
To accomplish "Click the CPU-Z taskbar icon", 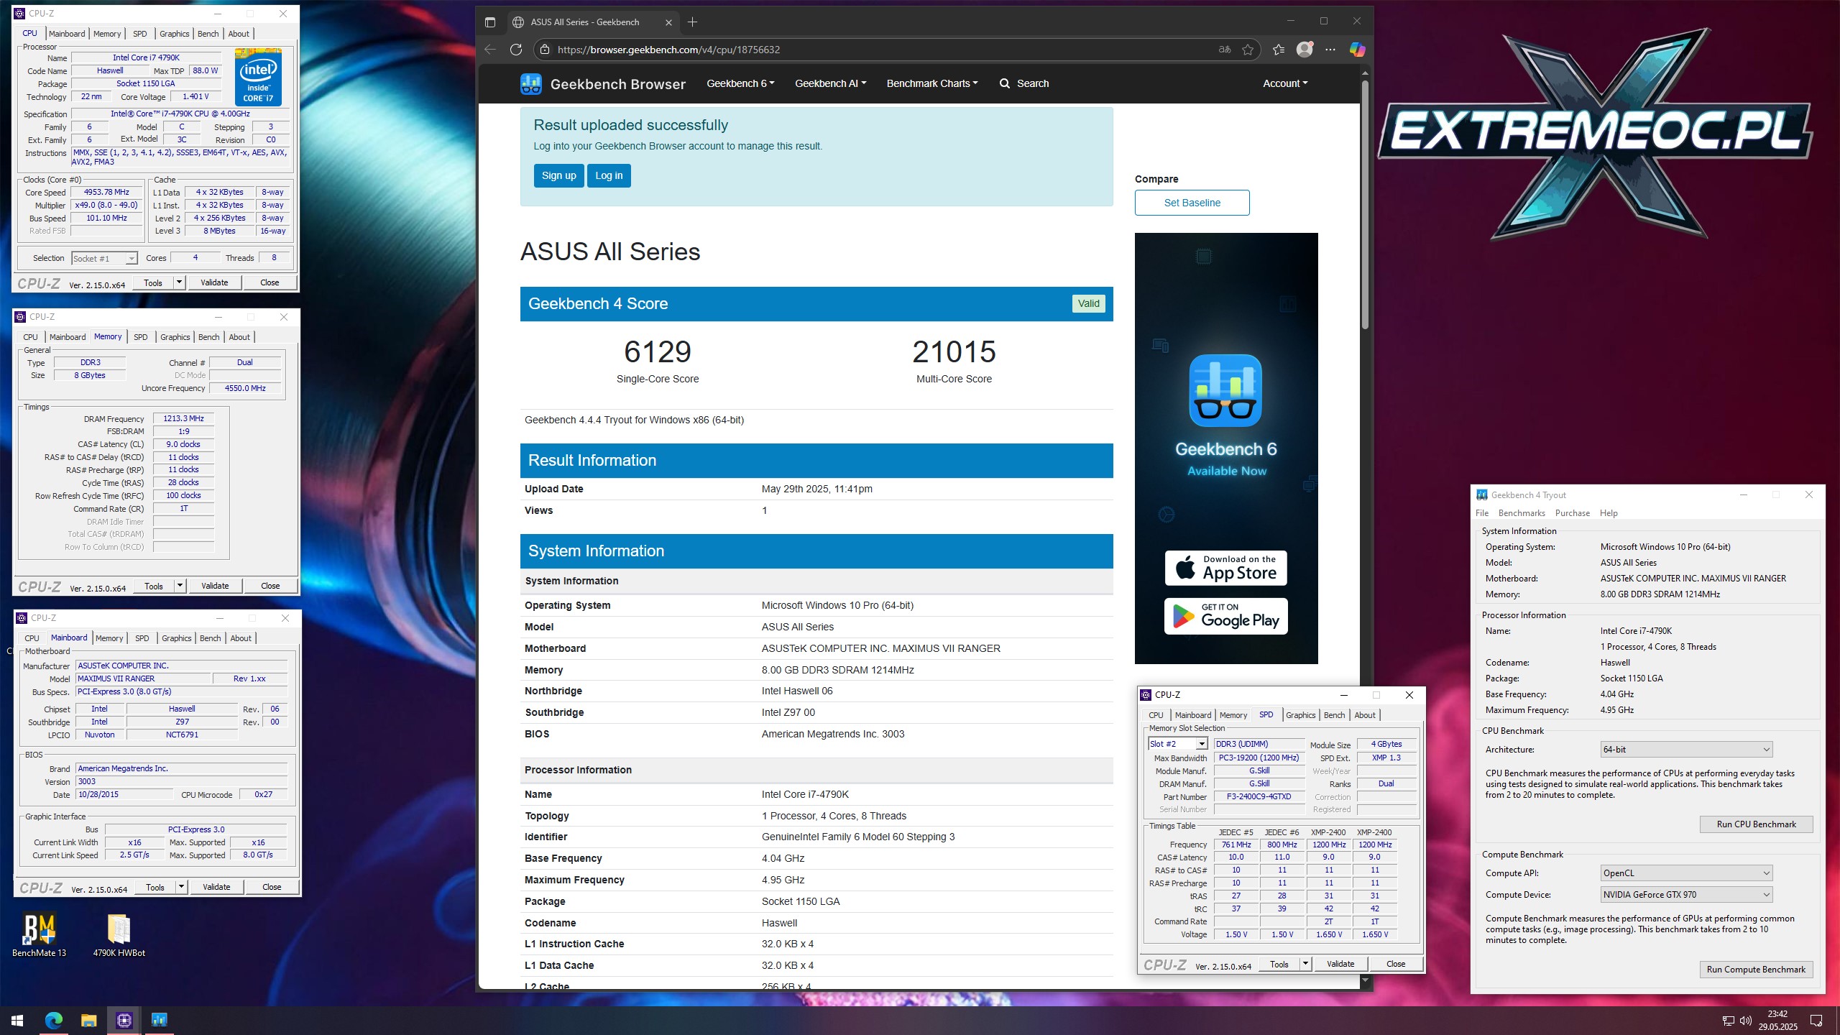I will (124, 1020).
